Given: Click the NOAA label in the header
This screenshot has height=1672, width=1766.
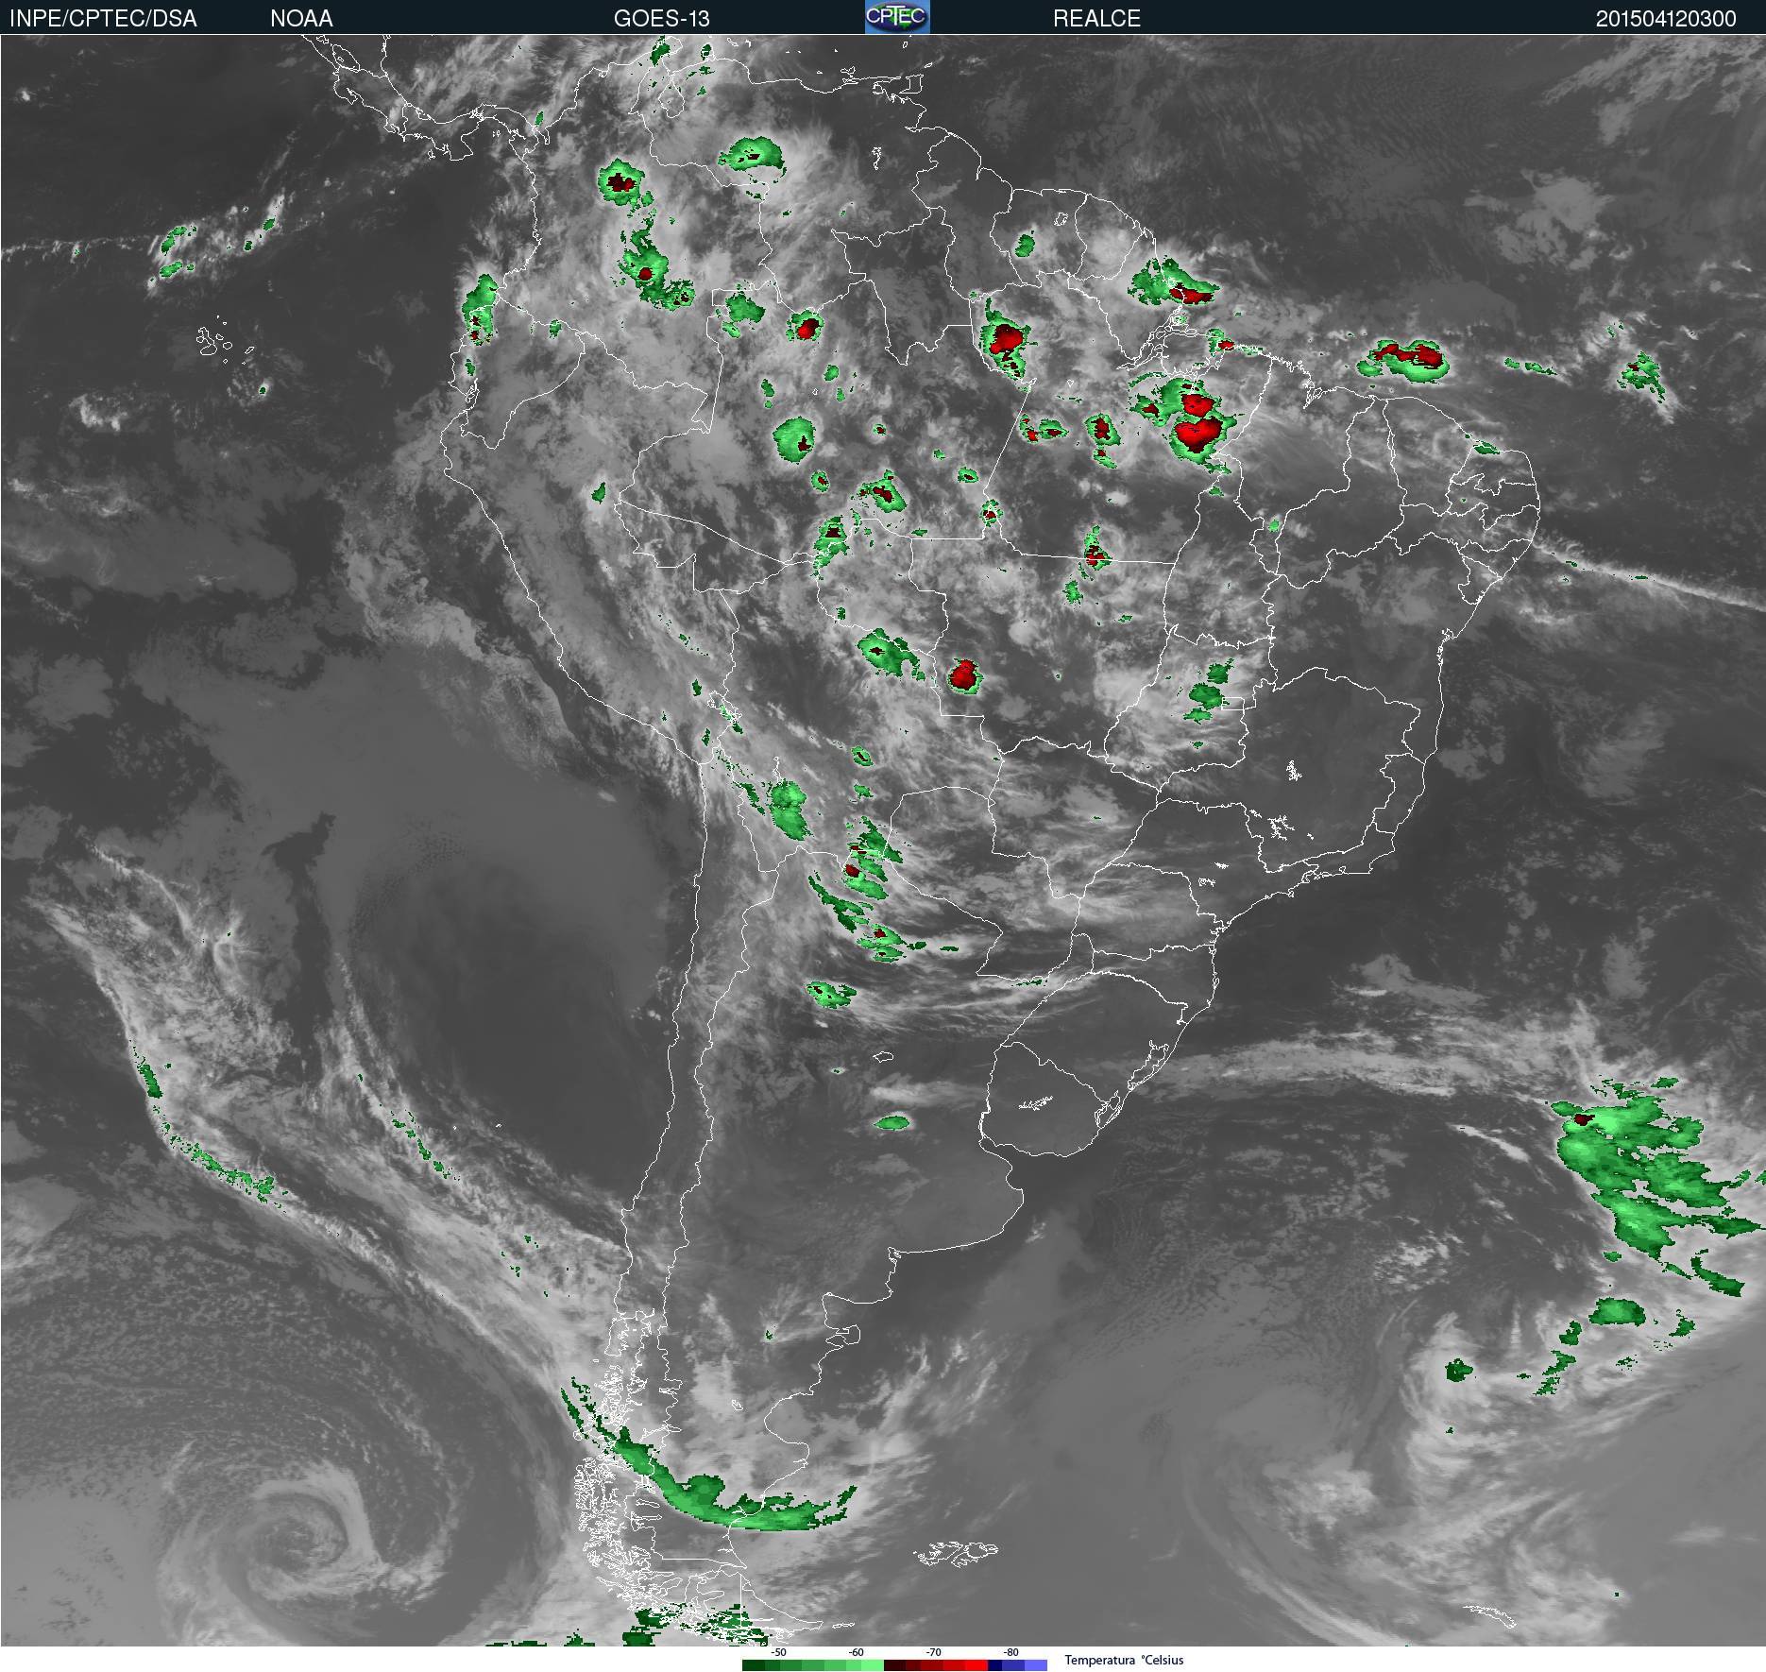Looking at the screenshot, I should (301, 18).
